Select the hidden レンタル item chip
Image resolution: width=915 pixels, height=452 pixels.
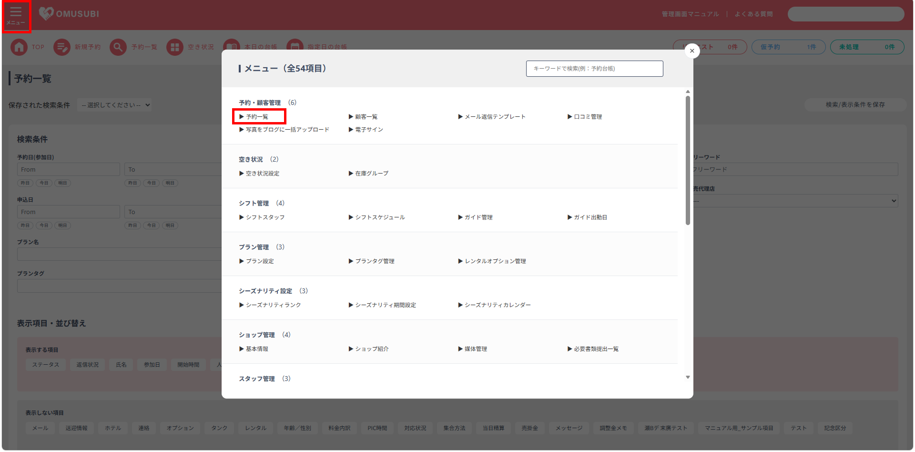tap(255, 428)
